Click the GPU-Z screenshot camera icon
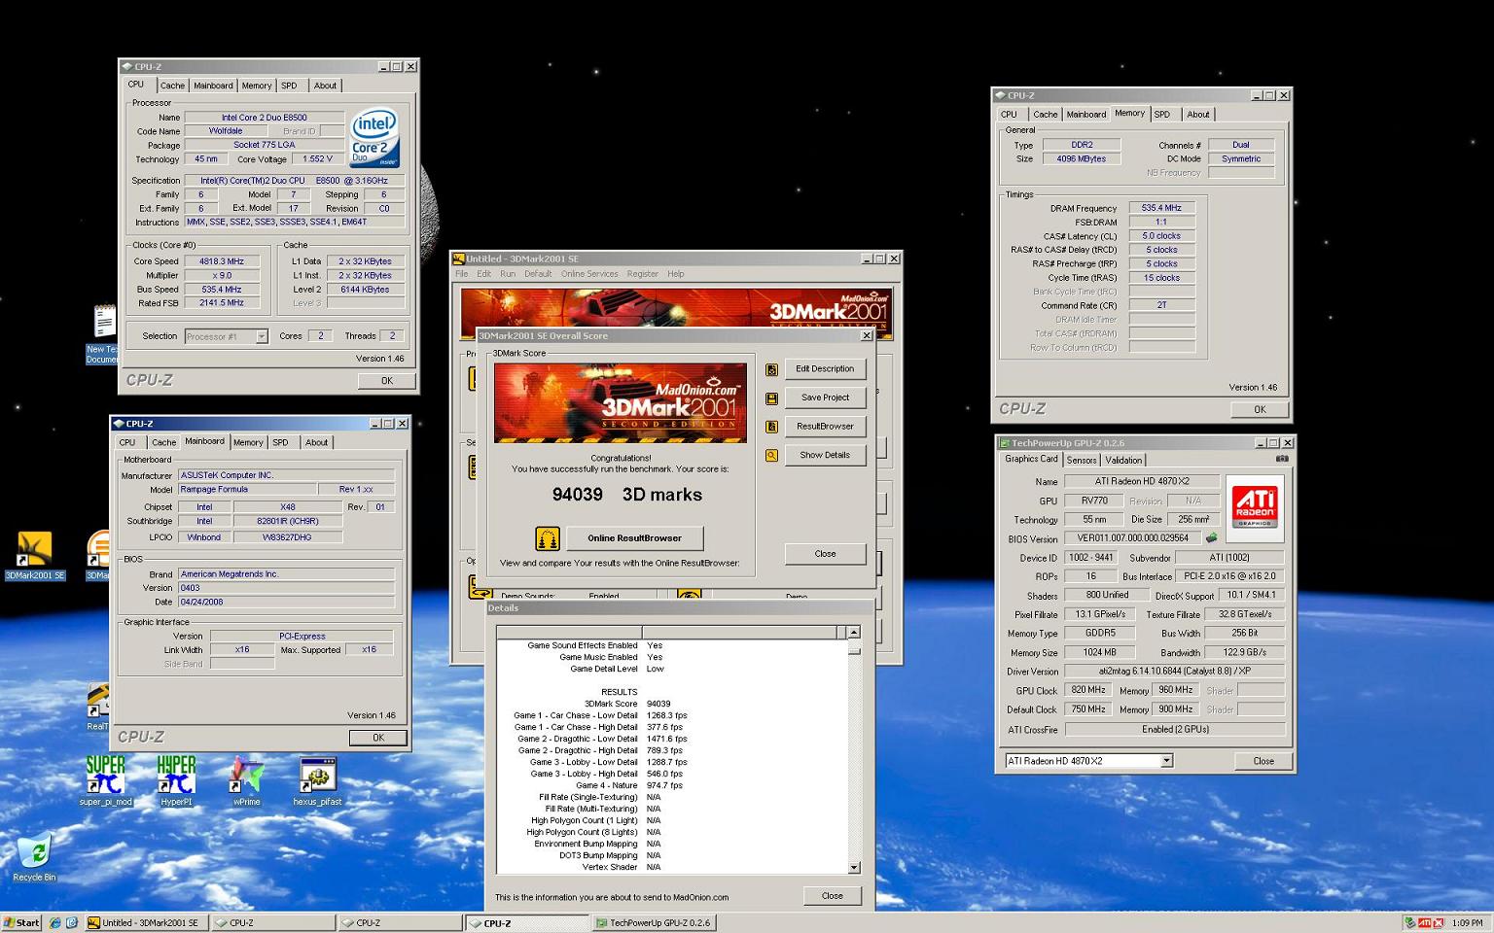1494x933 pixels. (1282, 459)
